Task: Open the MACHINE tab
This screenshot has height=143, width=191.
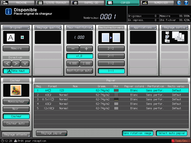Action: tap(18, 3)
